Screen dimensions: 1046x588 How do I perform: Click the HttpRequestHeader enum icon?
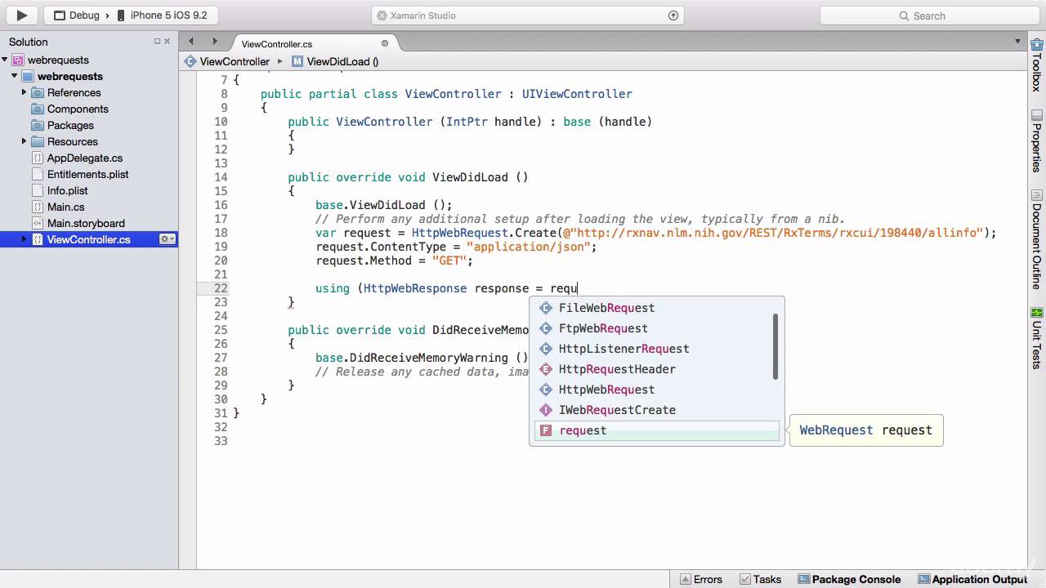click(546, 369)
